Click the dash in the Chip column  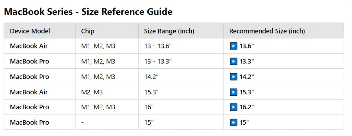coord(82,123)
